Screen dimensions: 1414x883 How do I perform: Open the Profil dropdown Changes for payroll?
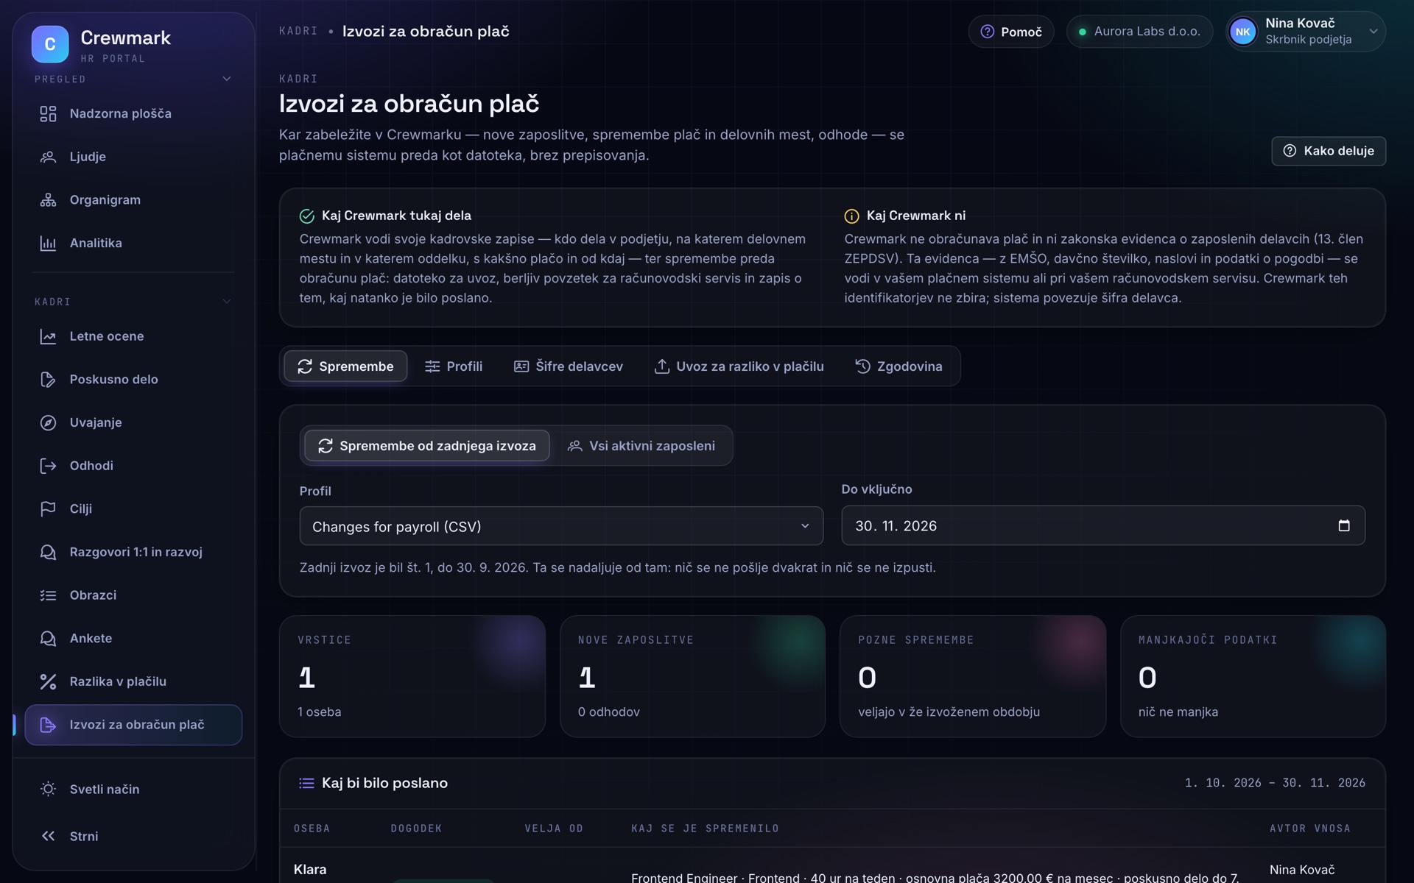pos(561,526)
